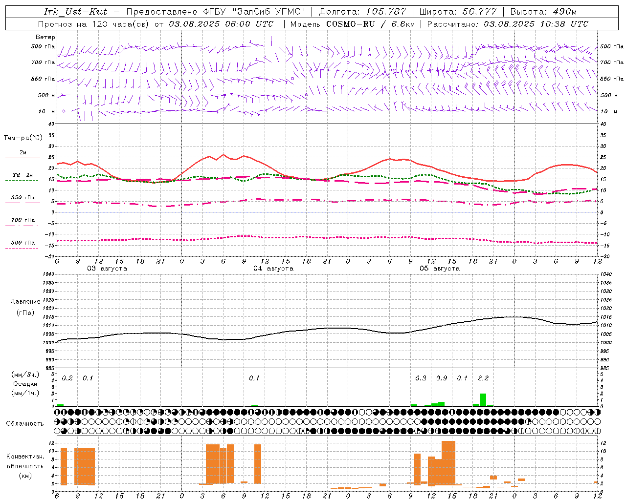Image resolution: width=626 pixels, height=500 pixels.
Task: Click the precipitation value 0.9
Action: [442, 378]
